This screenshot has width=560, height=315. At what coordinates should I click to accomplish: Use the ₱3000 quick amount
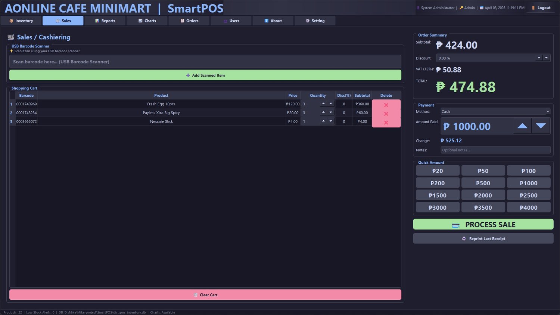438,207
